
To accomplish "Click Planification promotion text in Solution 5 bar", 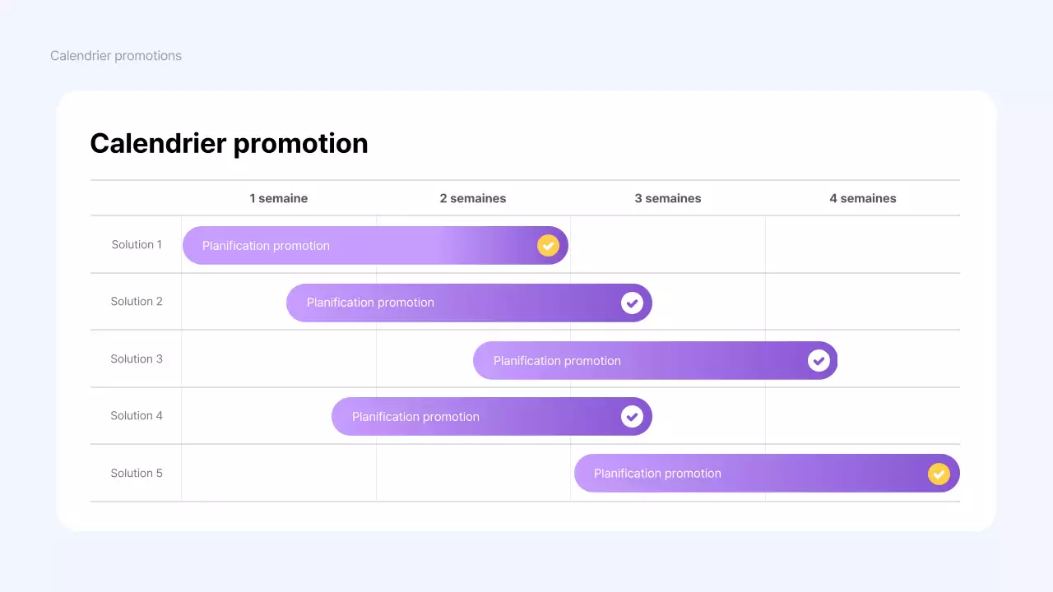I will pos(657,474).
